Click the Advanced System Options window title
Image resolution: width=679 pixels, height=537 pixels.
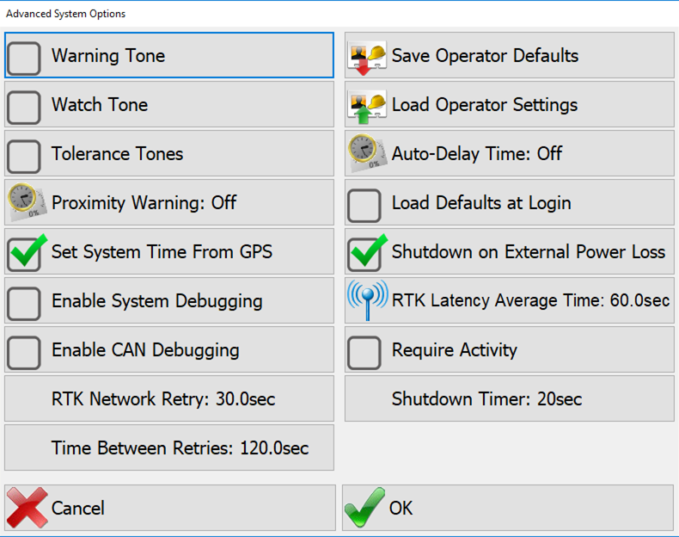click(x=65, y=14)
